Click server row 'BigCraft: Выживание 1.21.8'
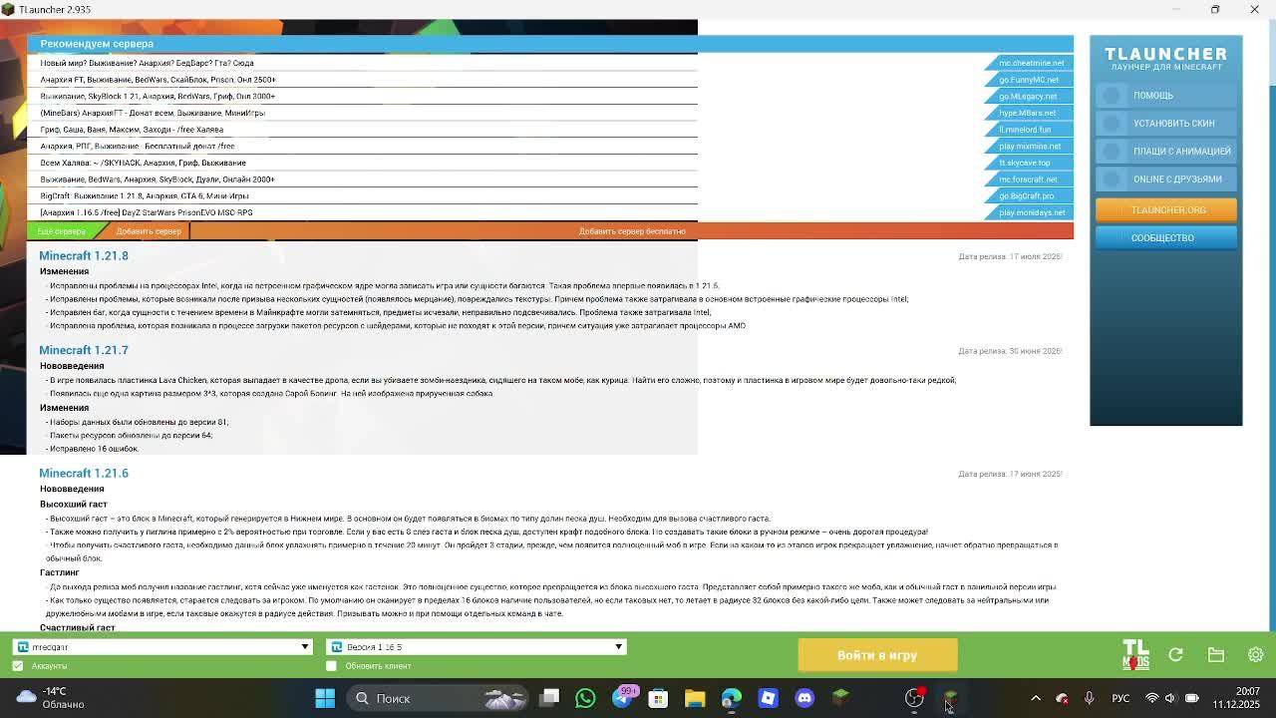The height and width of the screenshot is (718, 1276). (x=550, y=196)
